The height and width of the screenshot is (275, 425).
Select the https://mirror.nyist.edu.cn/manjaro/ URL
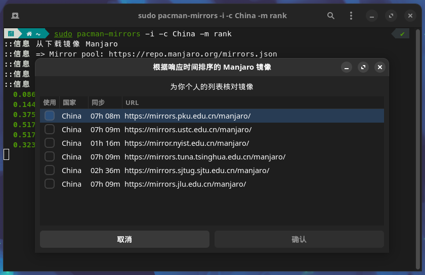187,143
